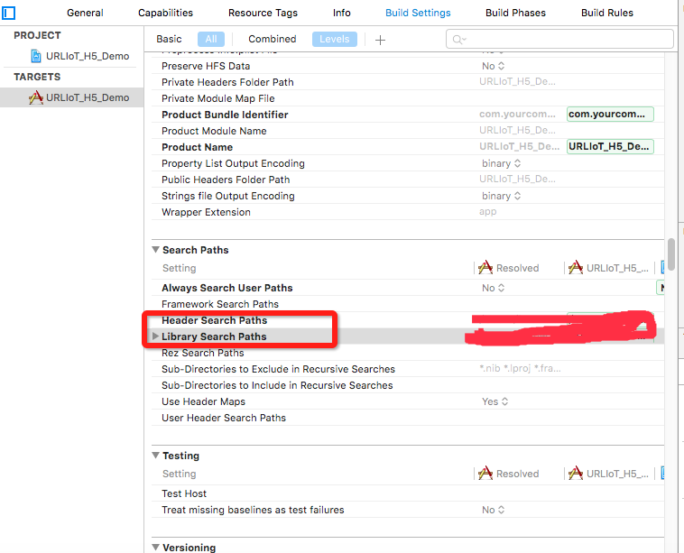Open Property List Output Encoding dropdown
Screen dimensions: 684x553
coord(501,163)
